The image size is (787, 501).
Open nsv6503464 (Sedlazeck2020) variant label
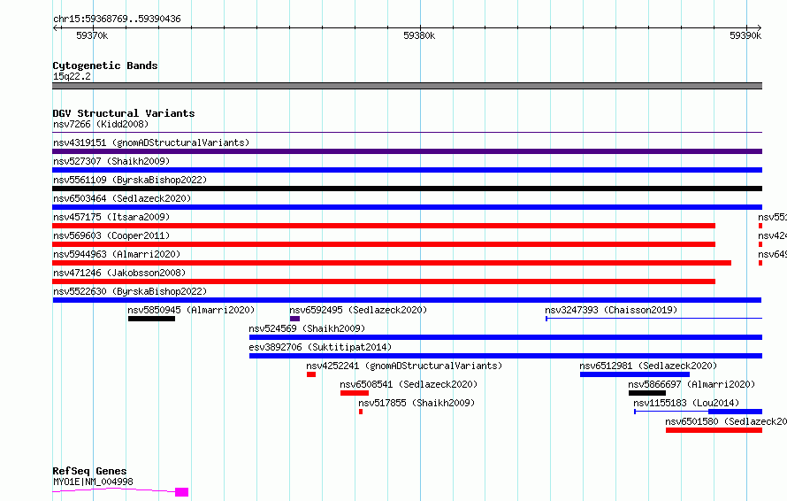click(x=122, y=198)
